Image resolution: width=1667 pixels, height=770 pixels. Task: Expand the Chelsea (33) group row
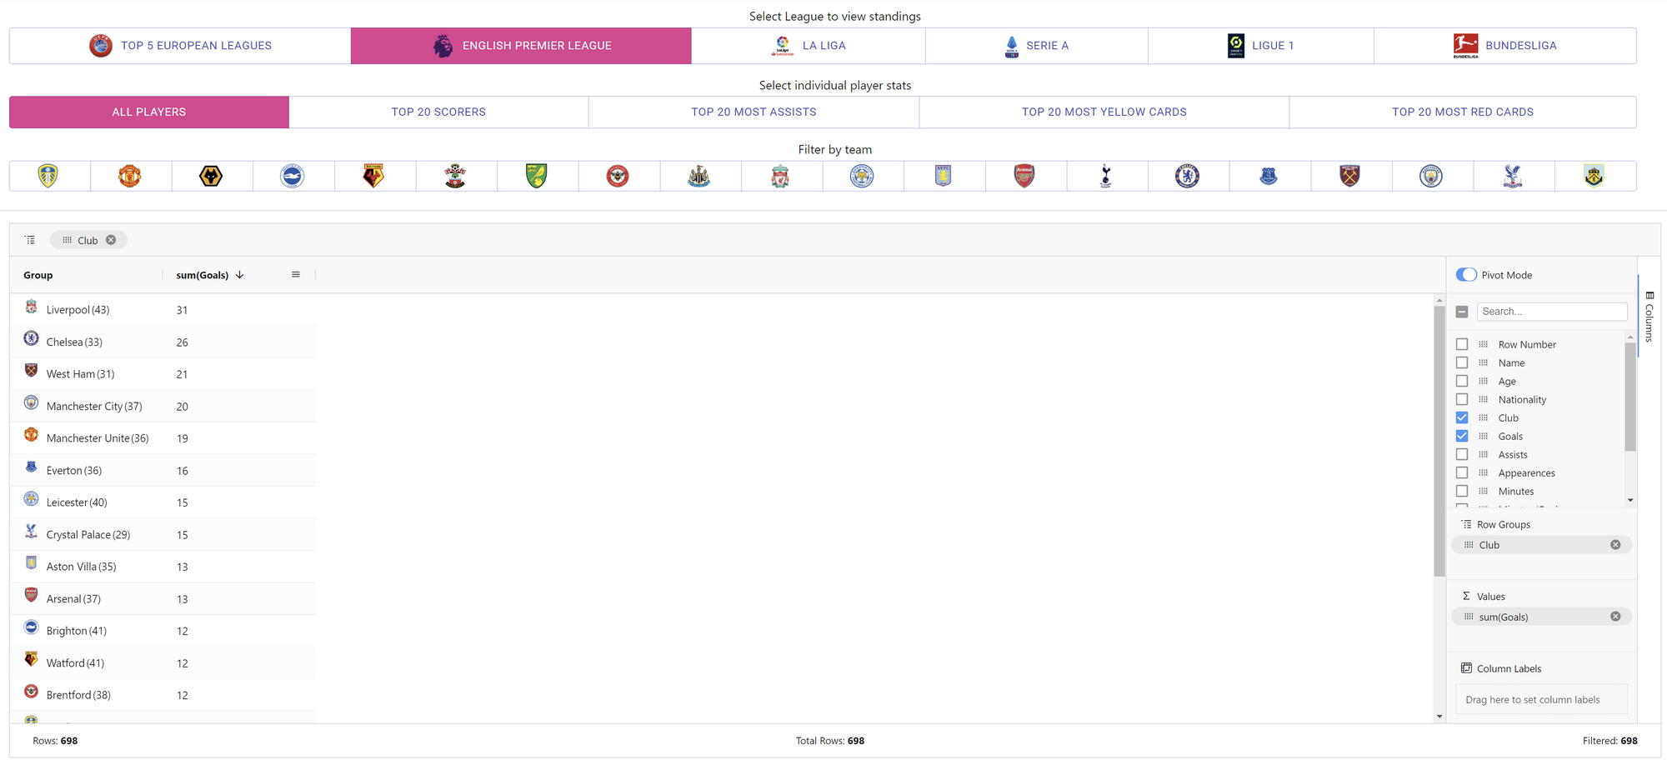click(163, 342)
